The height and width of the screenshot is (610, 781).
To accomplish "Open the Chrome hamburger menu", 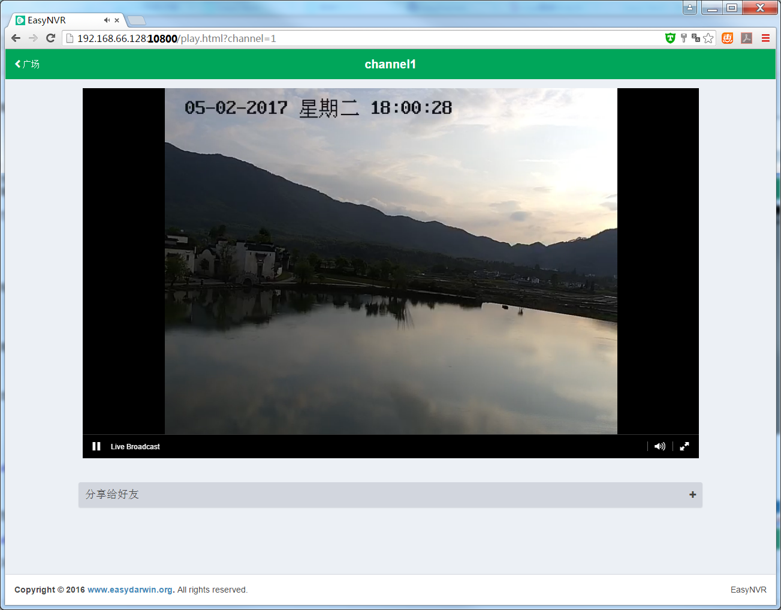I will coord(765,38).
